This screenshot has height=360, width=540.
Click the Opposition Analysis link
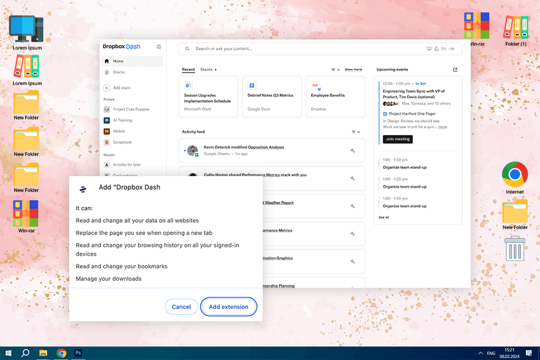[266, 147]
